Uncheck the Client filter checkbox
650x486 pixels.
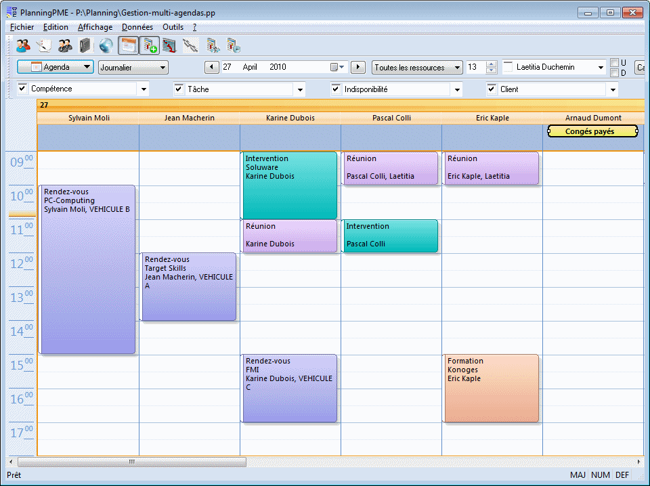point(492,89)
